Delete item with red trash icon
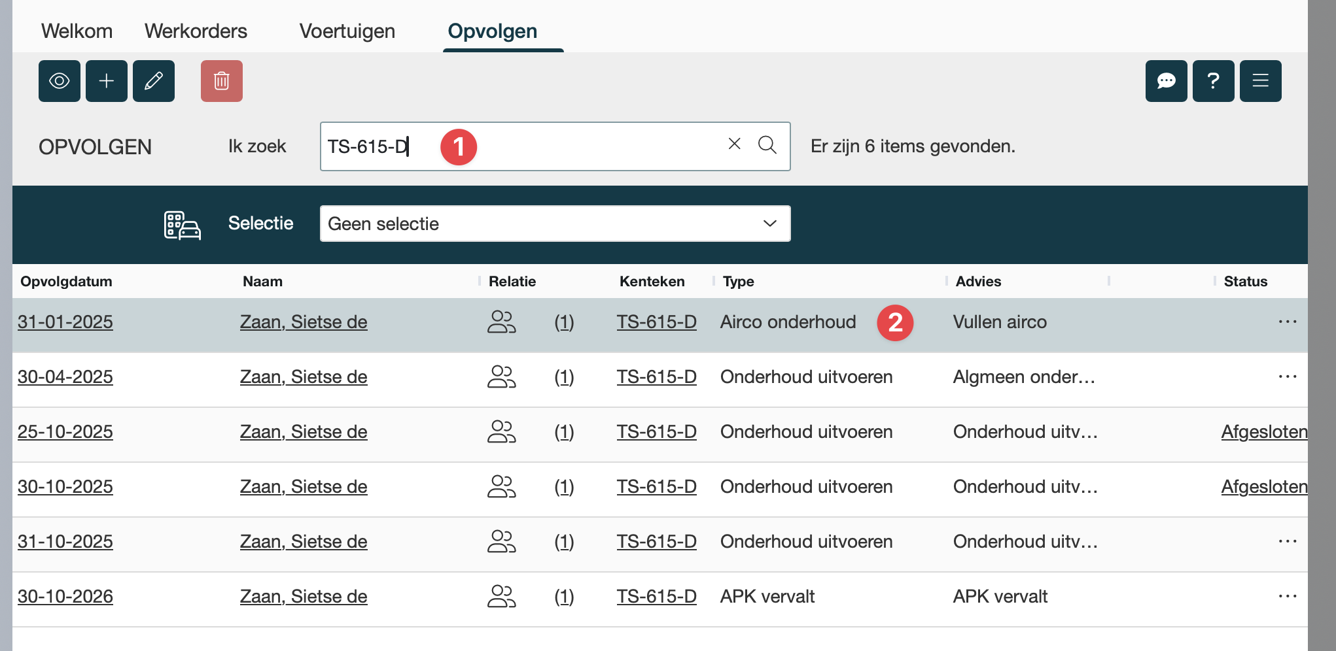 pyautogui.click(x=221, y=81)
